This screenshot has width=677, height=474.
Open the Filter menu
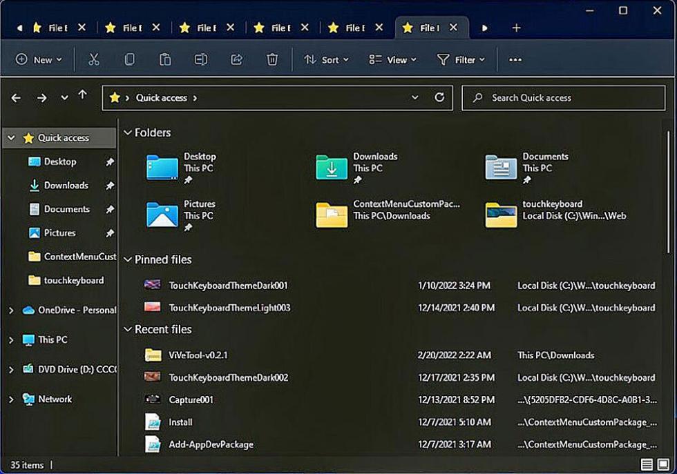click(x=461, y=59)
